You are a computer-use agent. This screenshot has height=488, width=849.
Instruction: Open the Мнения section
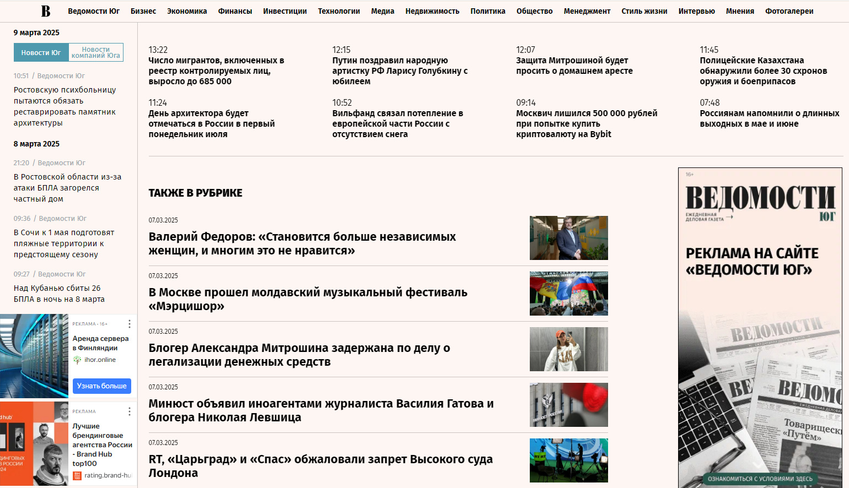point(740,11)
